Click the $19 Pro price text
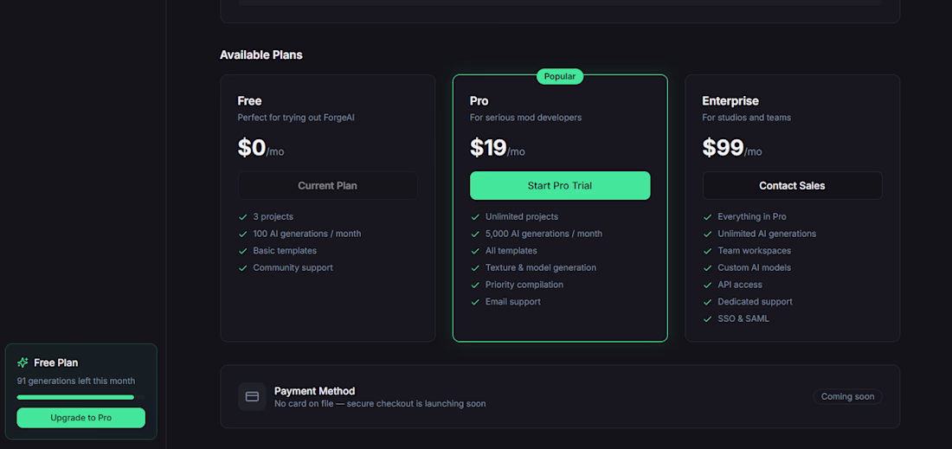This screenshot has height=449, width=952. (488, 147)
